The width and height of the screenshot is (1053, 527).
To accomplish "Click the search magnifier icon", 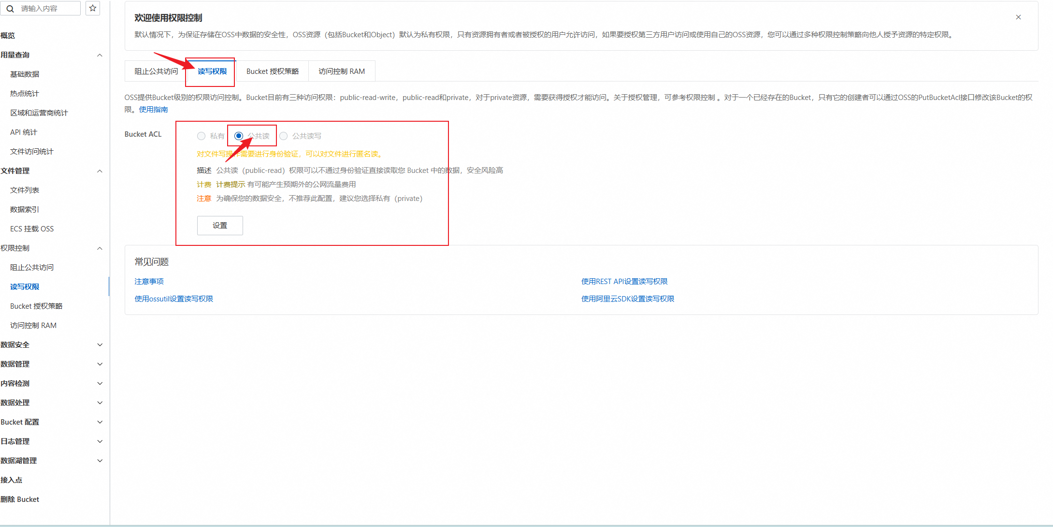I will pyautogui.click(x=10, y=9).
